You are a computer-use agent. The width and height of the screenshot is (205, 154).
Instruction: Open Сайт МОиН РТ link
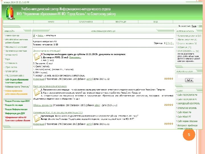pos(184,117)
